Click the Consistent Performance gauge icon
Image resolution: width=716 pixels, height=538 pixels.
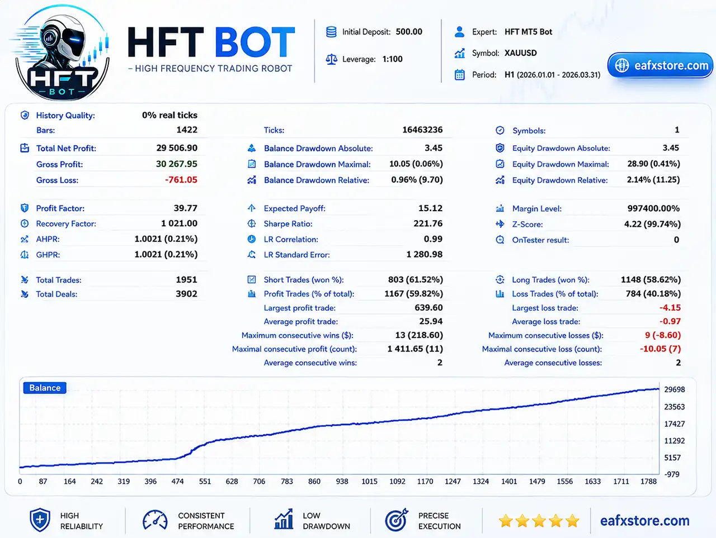pos(155,520)
